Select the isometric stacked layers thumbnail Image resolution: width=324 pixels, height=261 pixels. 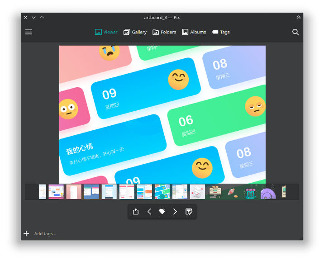[x=197, y=192]
